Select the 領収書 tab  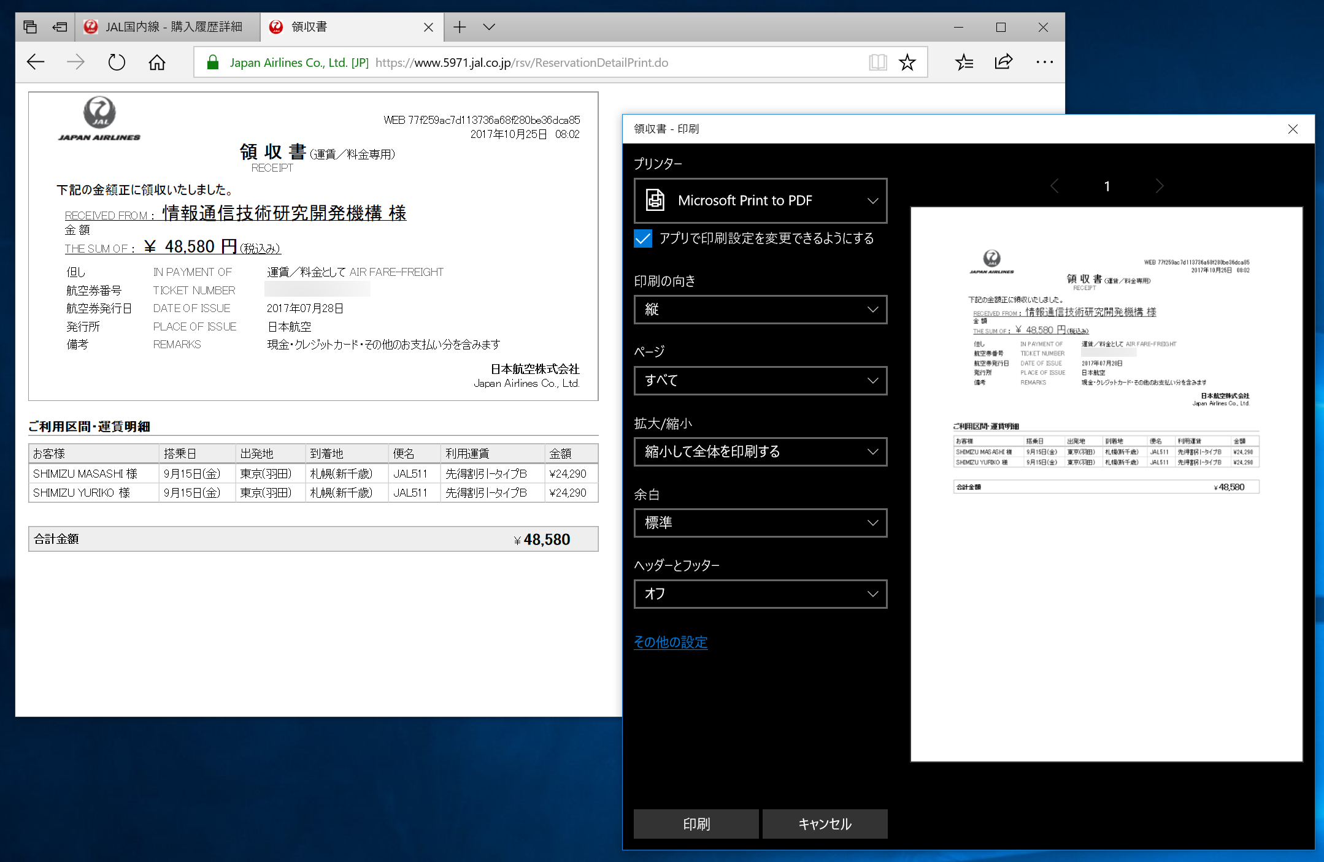point(352,27)
